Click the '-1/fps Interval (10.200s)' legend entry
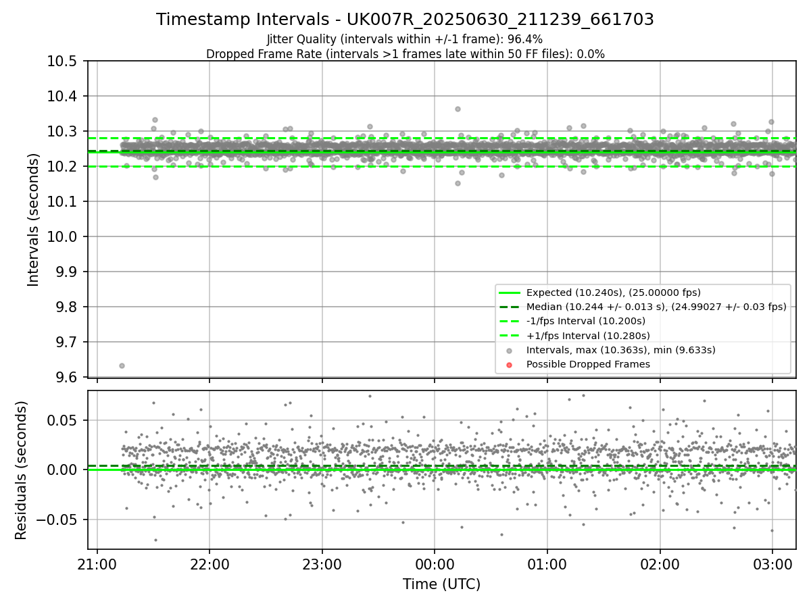The width and height of the screenshot is (811, 608). coord(586,321)
